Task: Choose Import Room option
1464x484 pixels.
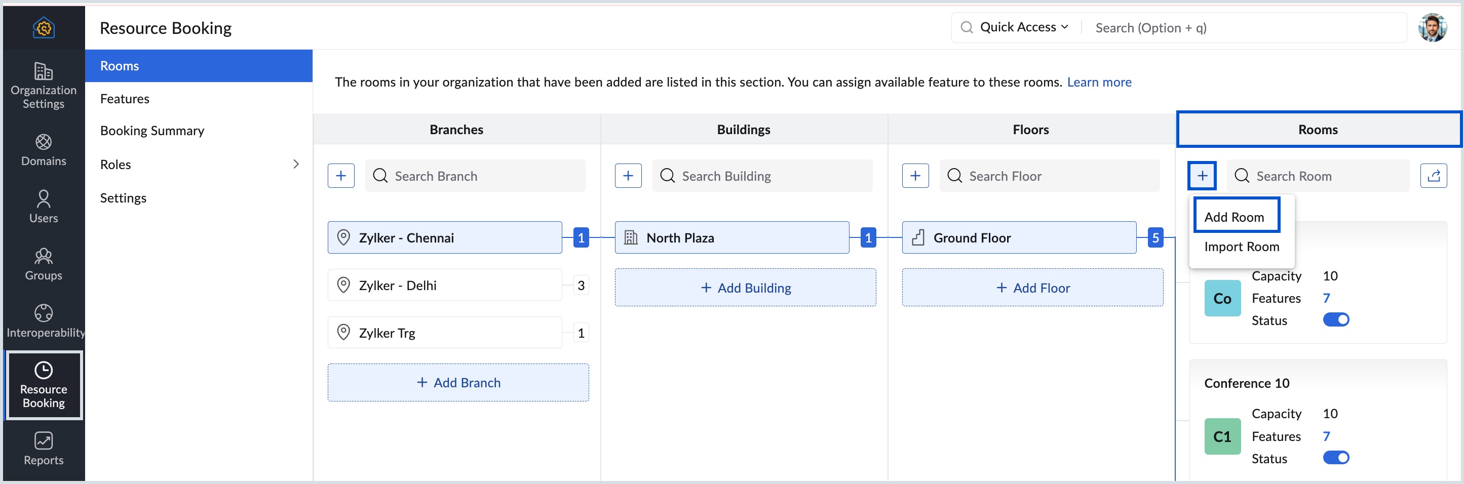Action: (x=1241, y=247)
